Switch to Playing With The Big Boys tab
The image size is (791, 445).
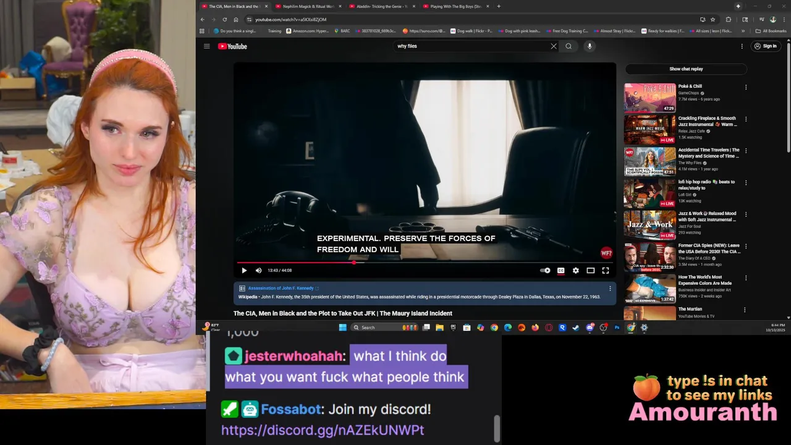[456, 6]
